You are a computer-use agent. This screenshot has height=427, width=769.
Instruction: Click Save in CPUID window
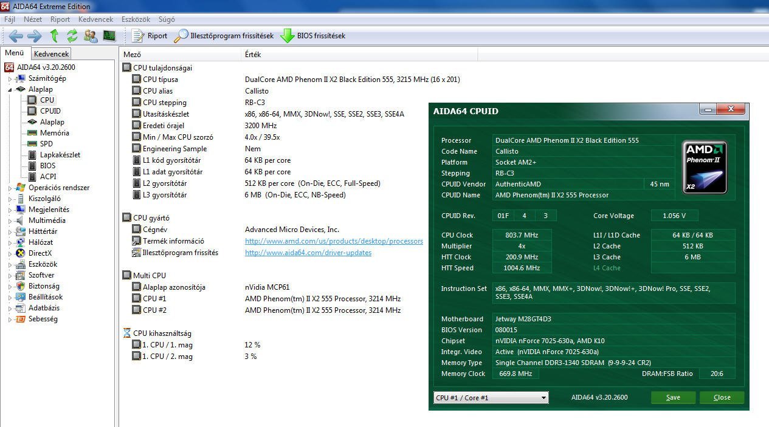[673, 397]
